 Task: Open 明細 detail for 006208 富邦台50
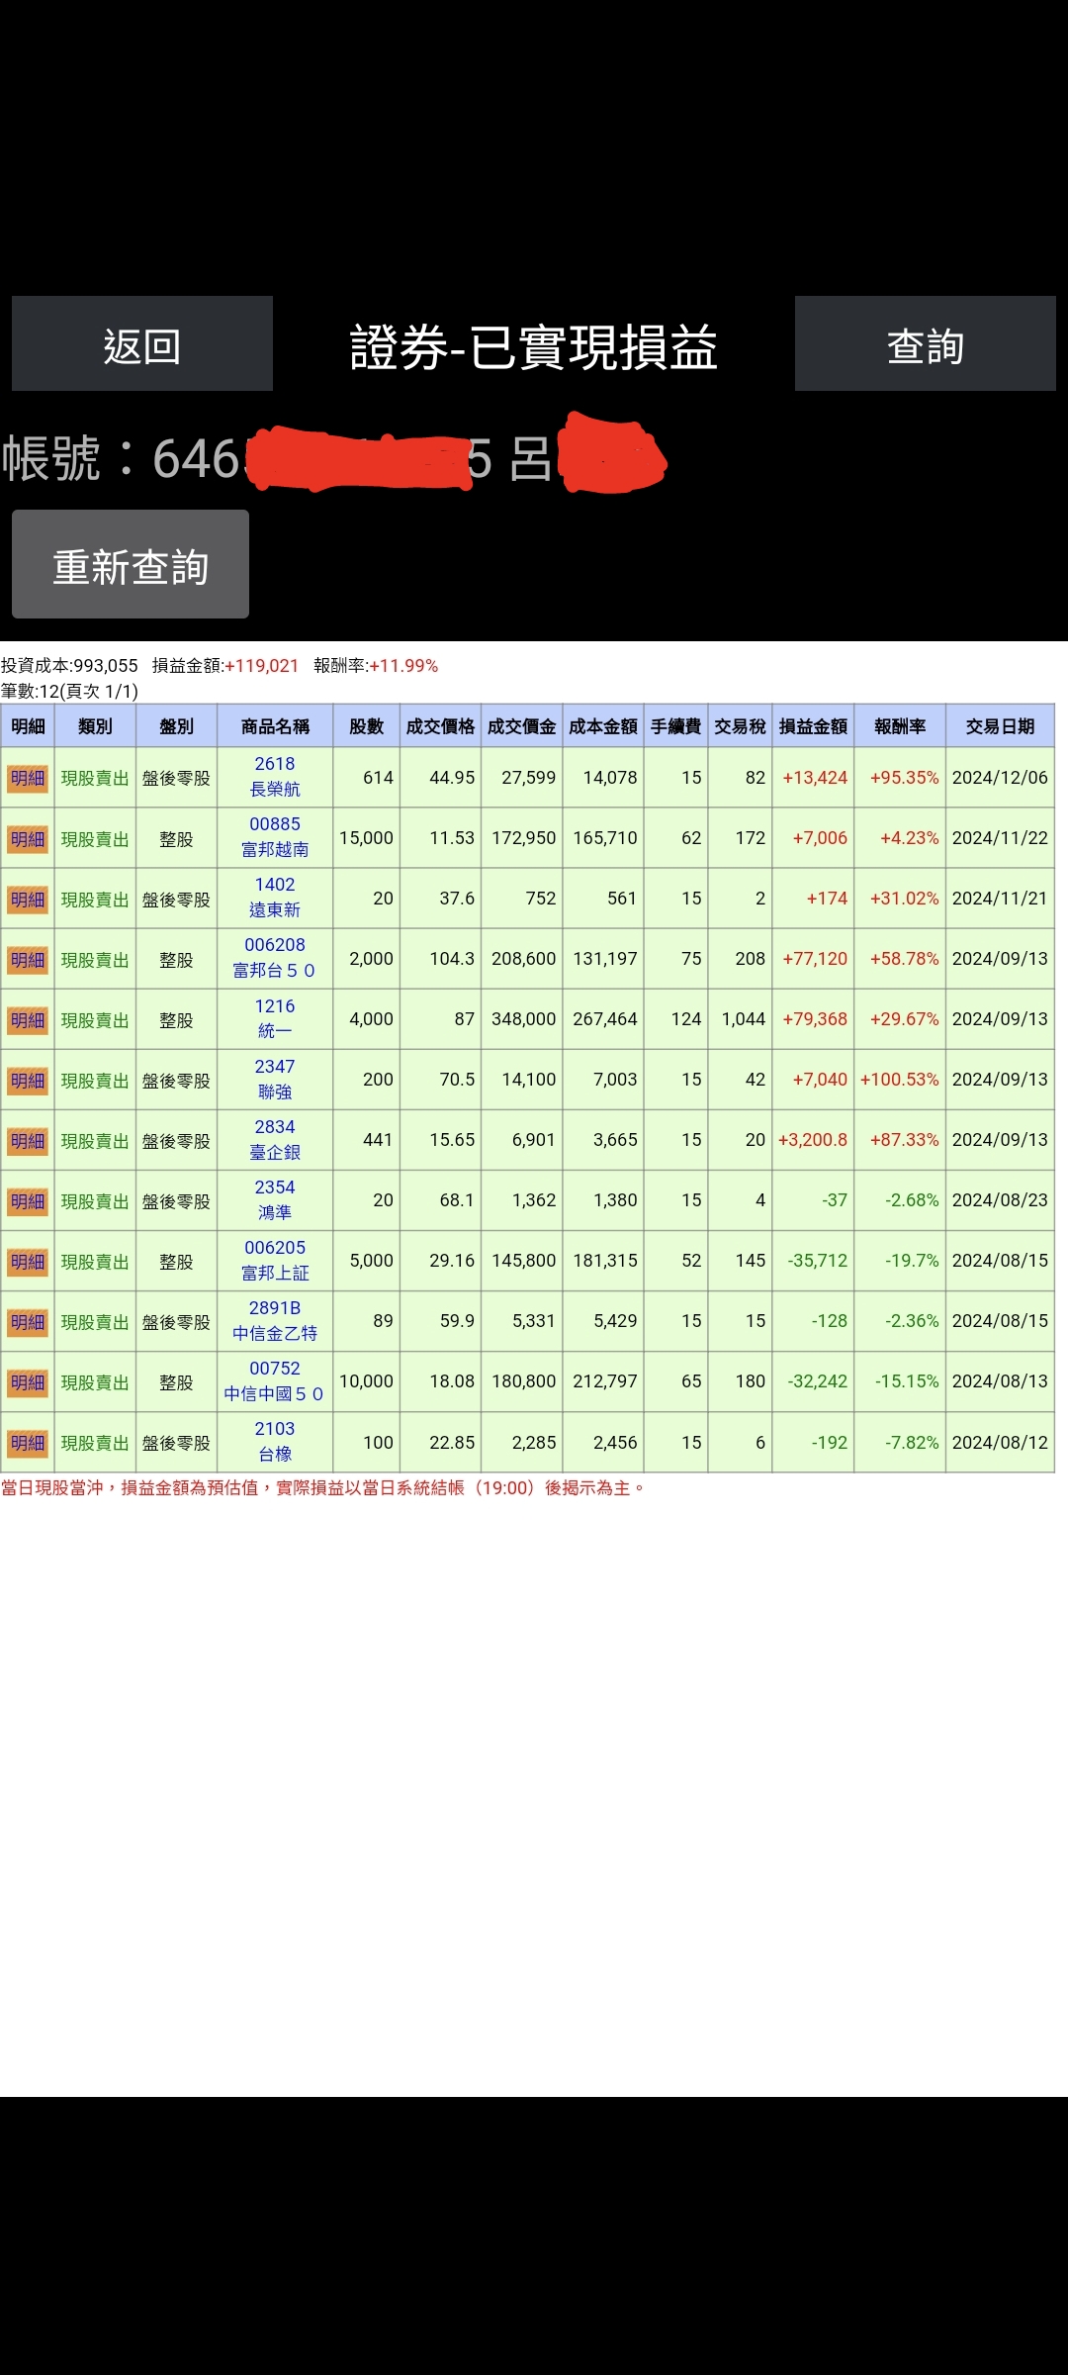pyautogui.click(x=28, y=960)
